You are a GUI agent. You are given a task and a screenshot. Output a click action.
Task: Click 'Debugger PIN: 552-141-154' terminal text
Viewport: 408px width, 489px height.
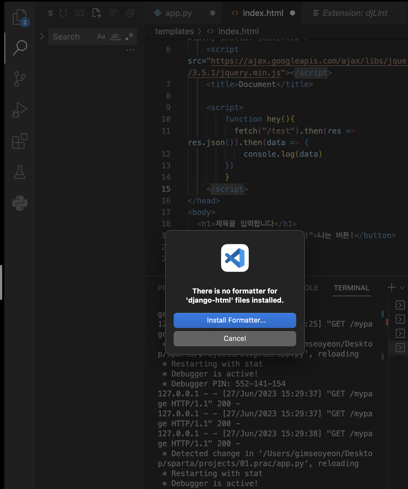point(228,384)
